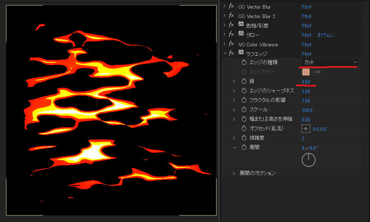The height and width of the screenshot is (222, 370).
Task: Toggle fx switch for CC Vector Blur
Action: (231, 7)
